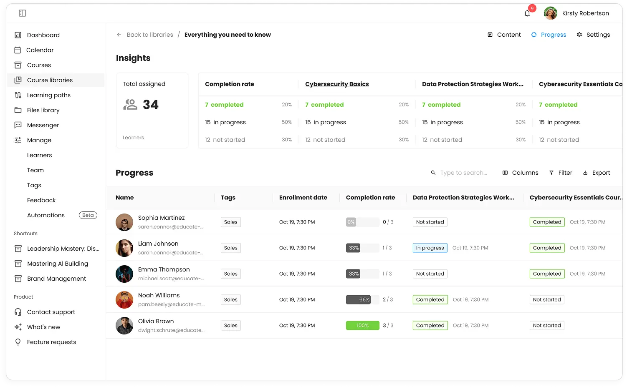Open the Manage settings icon in sidebar
This screenshot has height=387, width=627.
18,140
